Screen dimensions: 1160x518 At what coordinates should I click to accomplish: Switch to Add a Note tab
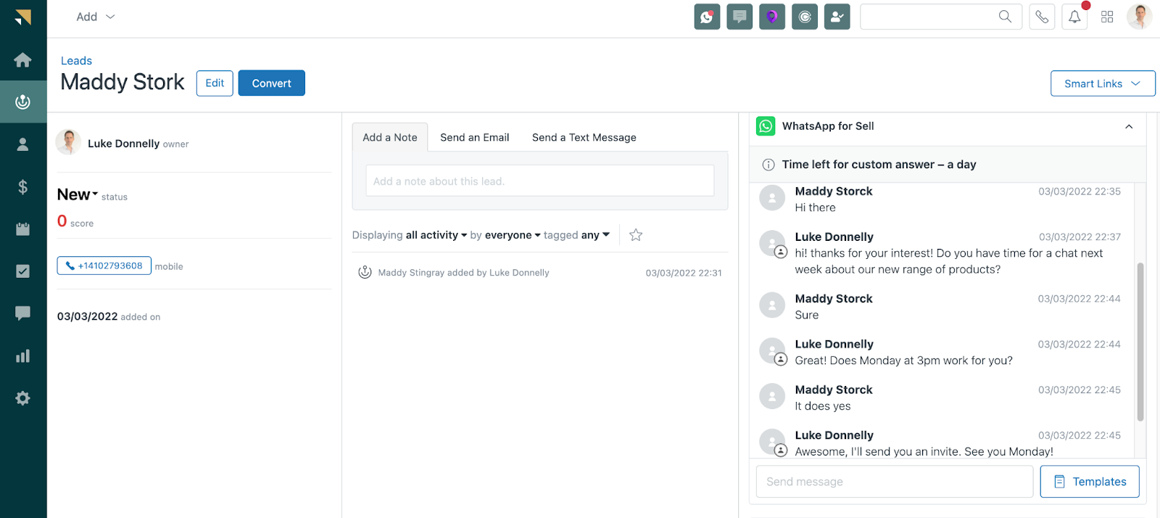tap(390, 137)
